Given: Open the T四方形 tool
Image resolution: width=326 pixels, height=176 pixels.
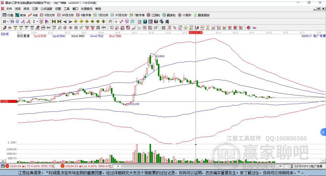Looking at the screenshot, I should coord(101,15).
